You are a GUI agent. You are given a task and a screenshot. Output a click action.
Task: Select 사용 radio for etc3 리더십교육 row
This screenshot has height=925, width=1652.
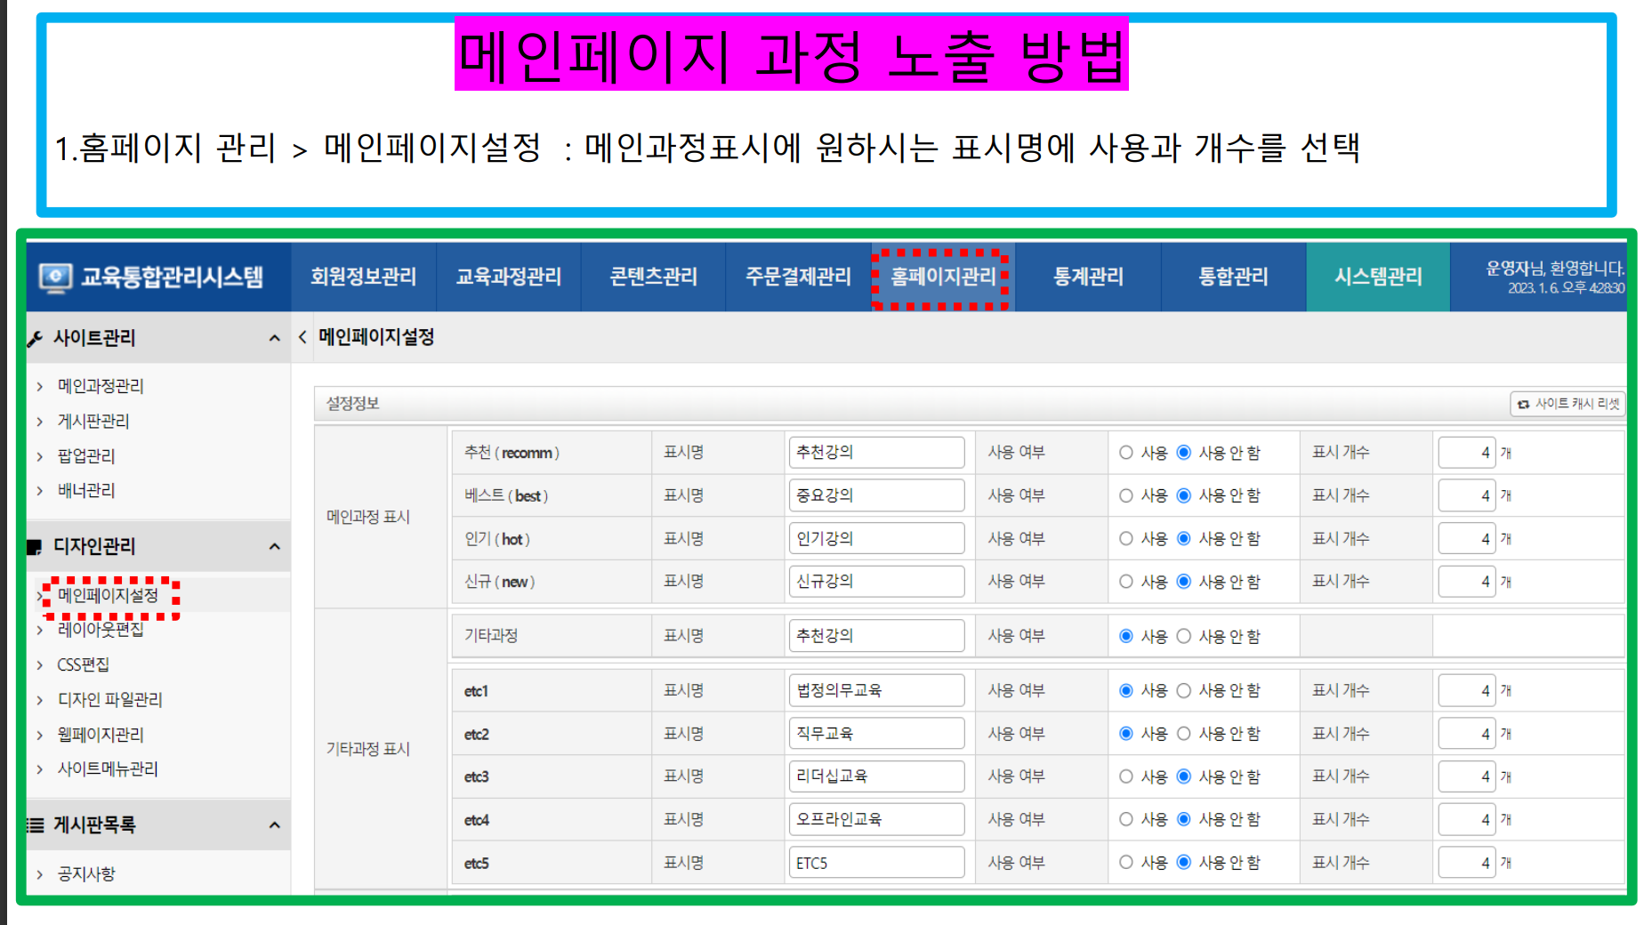click(1126, 776)
